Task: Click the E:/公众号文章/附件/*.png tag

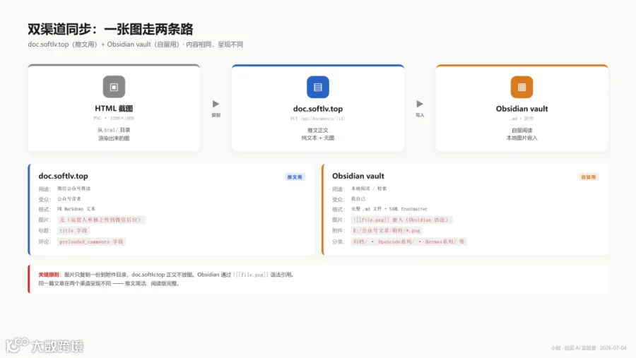Action: pos(387,231)
